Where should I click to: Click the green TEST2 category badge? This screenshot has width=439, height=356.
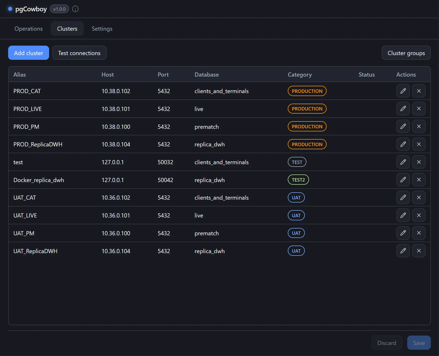[x=298, y=180]
